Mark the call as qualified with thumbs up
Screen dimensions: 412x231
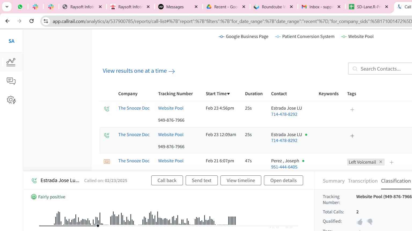[360, 222]
